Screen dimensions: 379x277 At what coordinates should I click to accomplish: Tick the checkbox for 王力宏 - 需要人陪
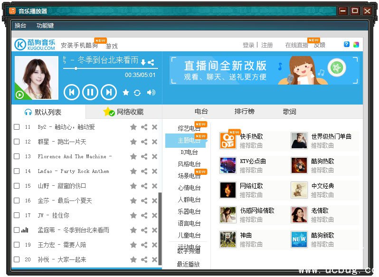pyautogui.click(x=17, y=245)
